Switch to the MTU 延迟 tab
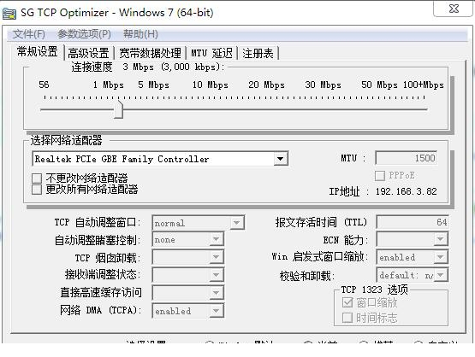 [x=211, y=53]
